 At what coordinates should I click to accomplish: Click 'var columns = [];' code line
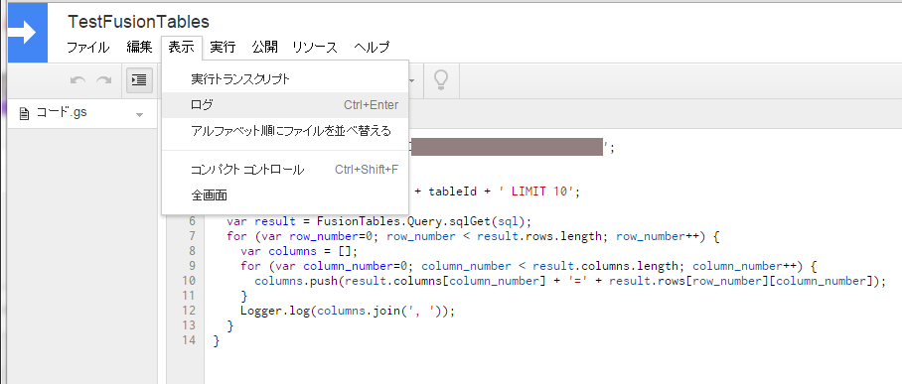[299, 251]
